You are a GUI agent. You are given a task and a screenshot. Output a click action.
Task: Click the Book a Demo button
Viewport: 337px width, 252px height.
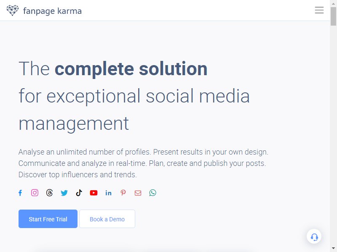(x=107, y=219)
